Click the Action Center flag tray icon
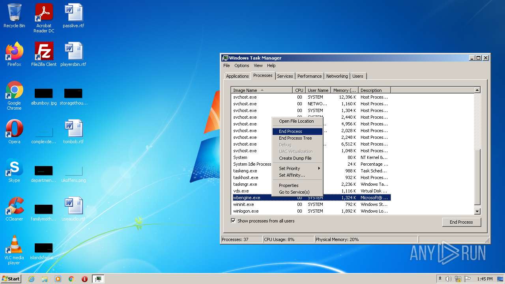Viewport: 505px width, 284px height. point(468,279)
